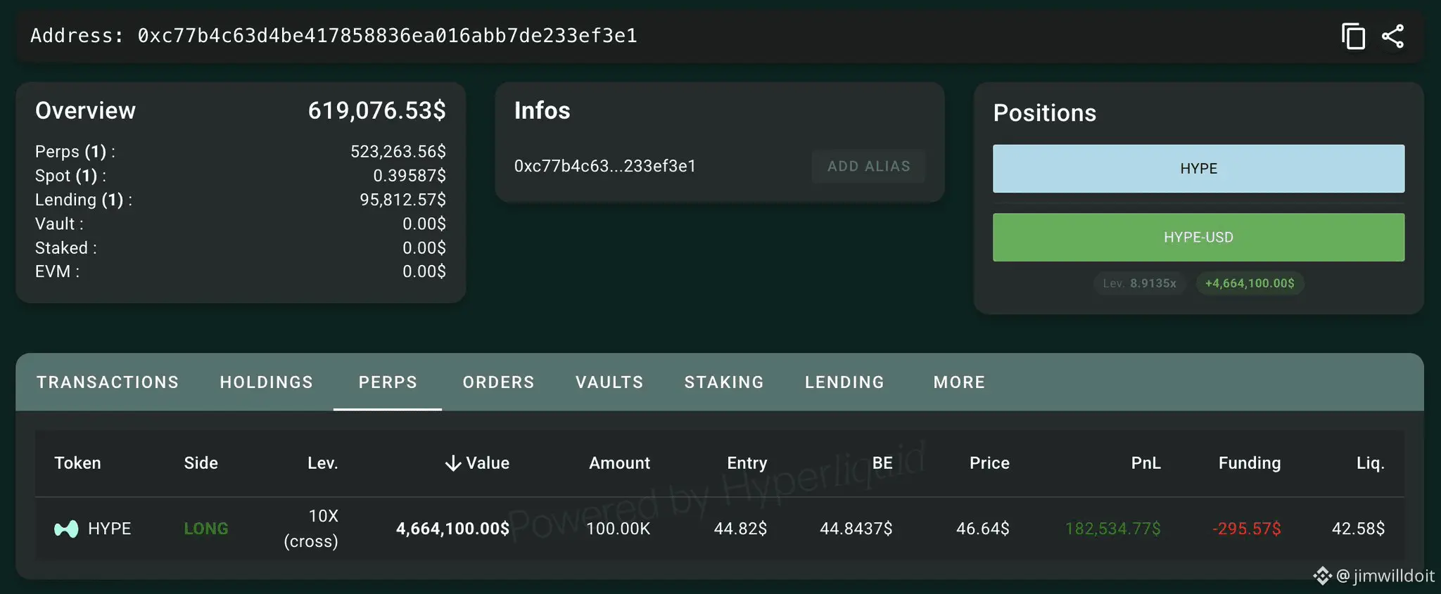Click the EVM label in Overview

tap(57, 272)
